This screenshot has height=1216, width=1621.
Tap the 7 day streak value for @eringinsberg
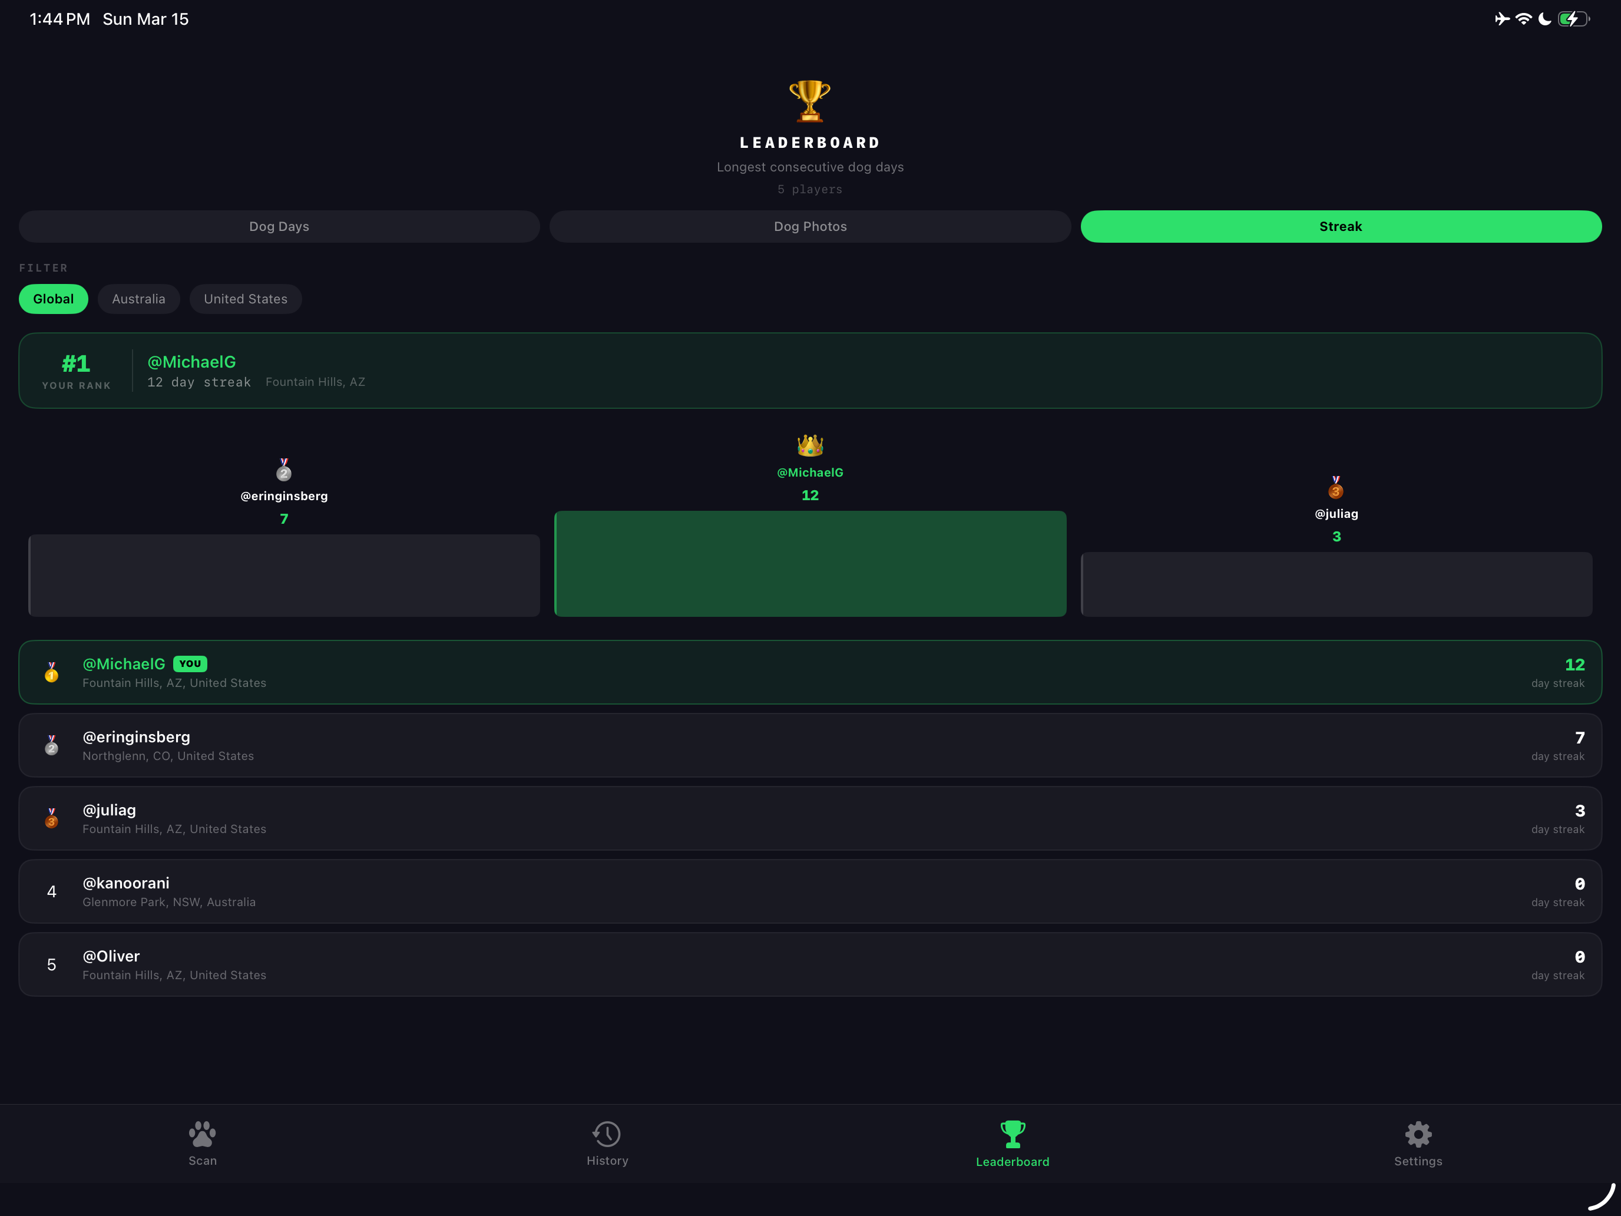coord(1579,738)
